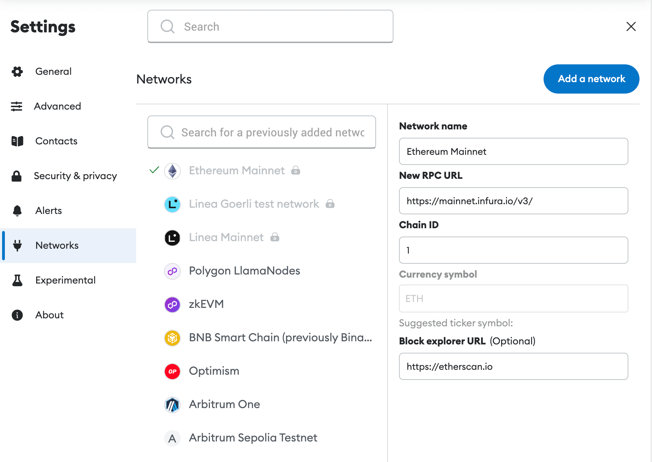Viewport: 652px width, 462px height.
Task: Select Arbitrum One from the list
Action: click(x=224, y=405)
